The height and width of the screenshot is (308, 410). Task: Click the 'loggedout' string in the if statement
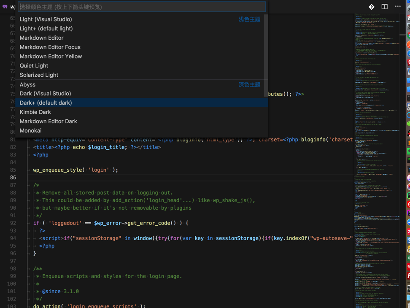point(65,223)
